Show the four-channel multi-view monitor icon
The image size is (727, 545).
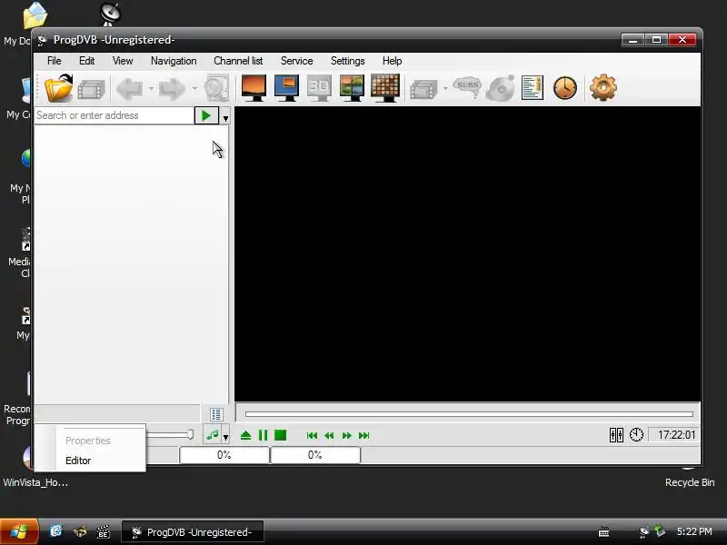pos(352,87)
